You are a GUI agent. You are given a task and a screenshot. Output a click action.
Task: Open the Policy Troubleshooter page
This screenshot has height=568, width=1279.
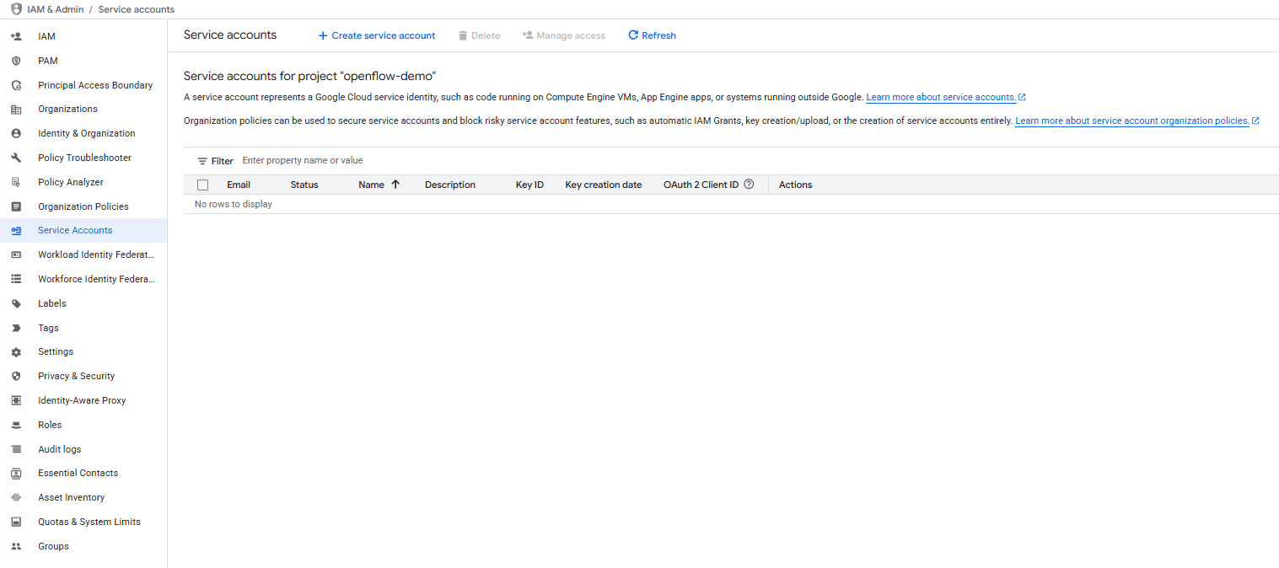tap(84, 157)
